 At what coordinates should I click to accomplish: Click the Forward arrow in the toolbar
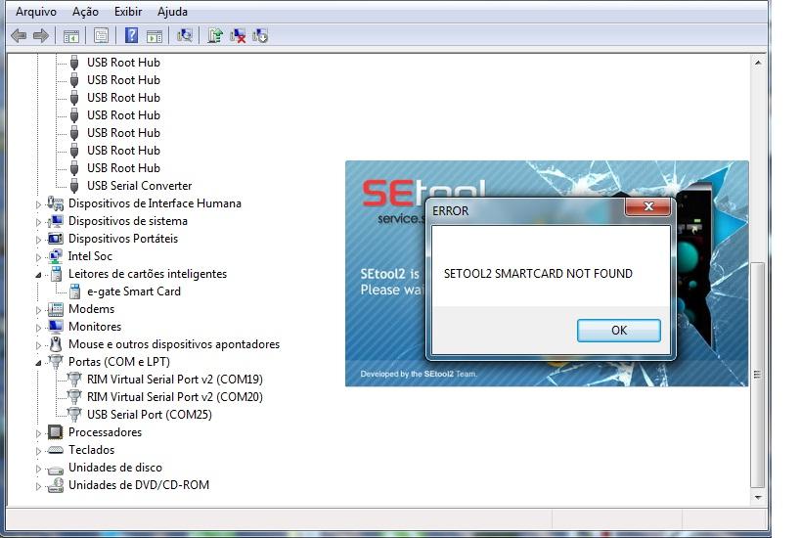click(x=41, y=36)
